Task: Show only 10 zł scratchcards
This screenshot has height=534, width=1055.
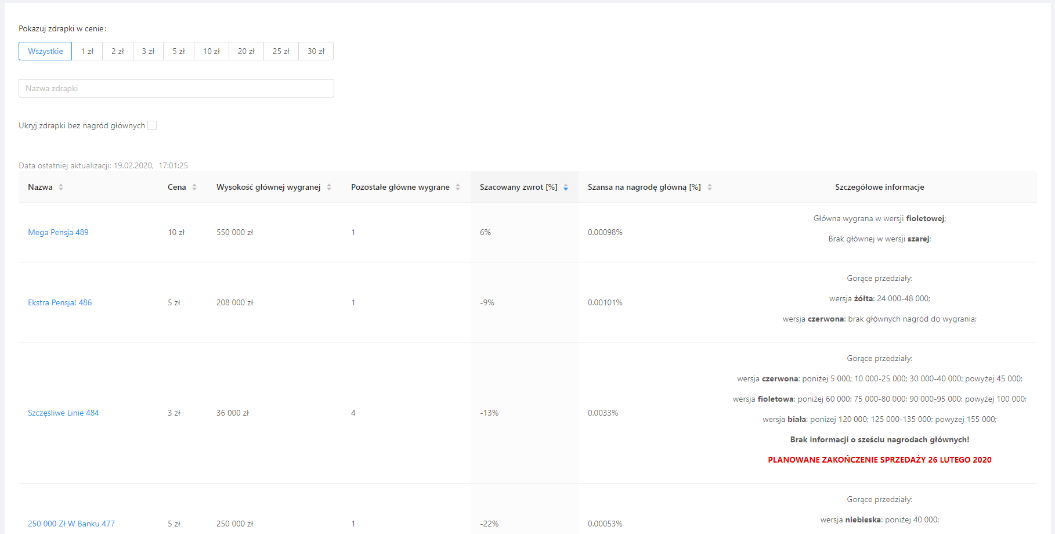Action: click(x=211, y=51)
